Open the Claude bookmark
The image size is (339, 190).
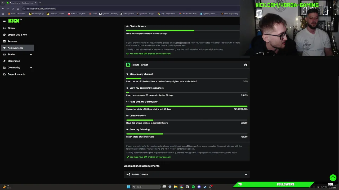coord(93,14)
